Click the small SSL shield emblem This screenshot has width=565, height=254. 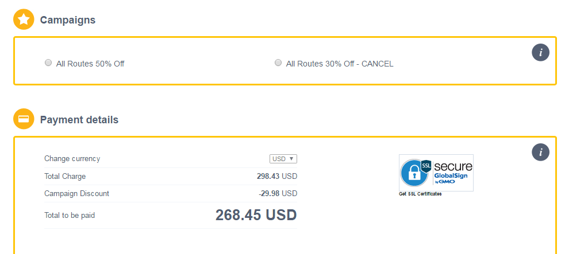(426, 166)
